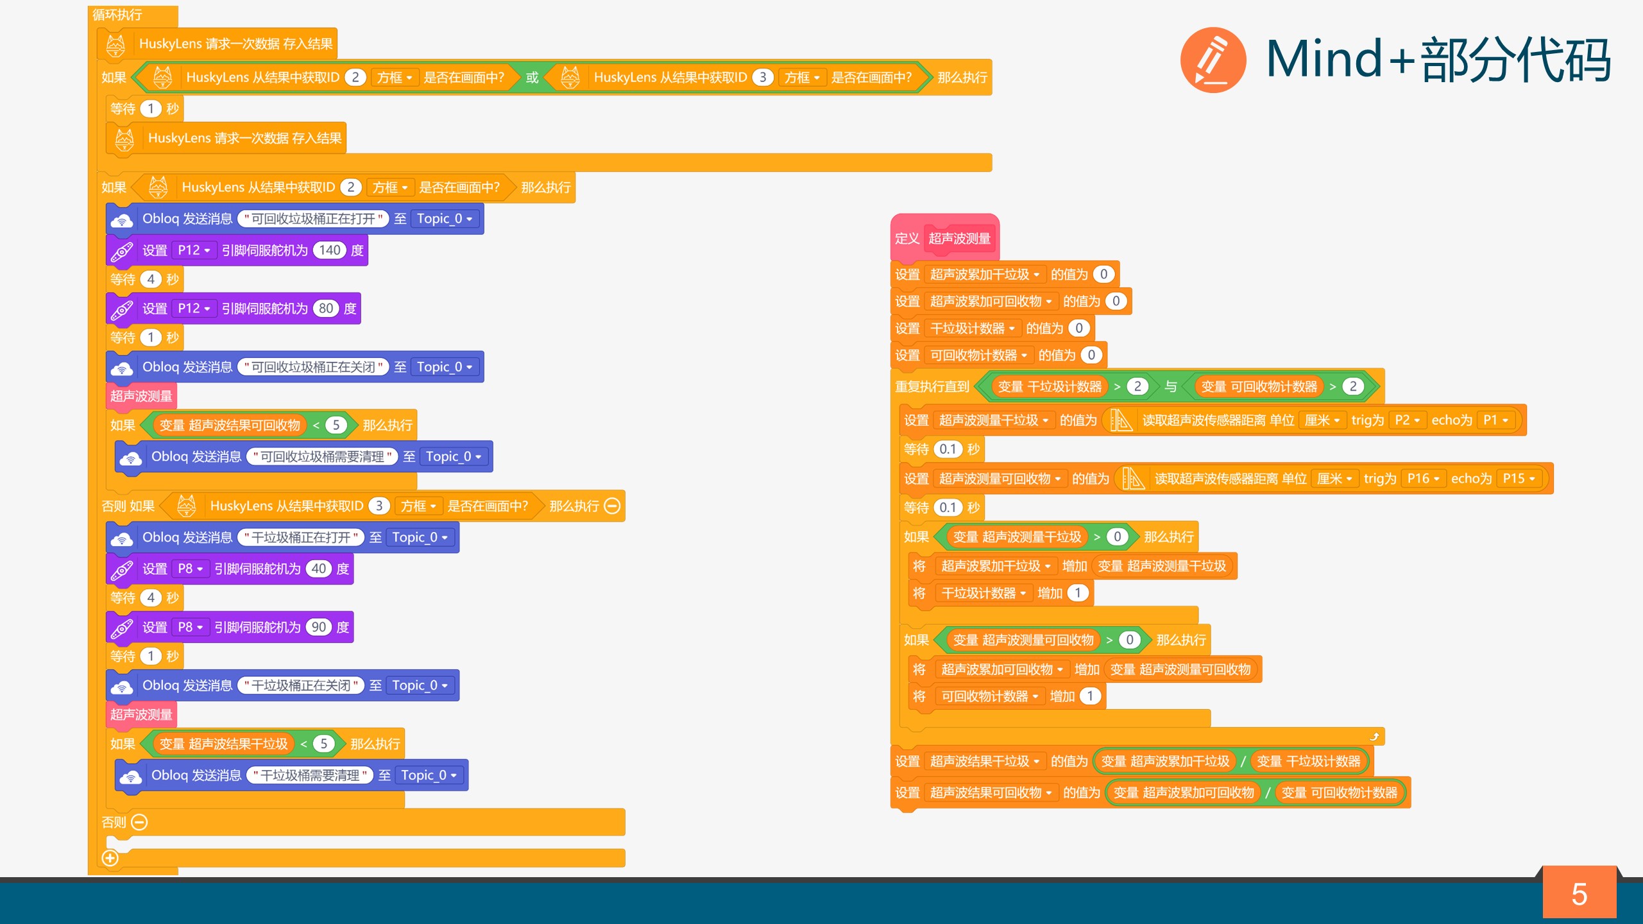
Task: Click Obloq cloud icon for 干垃圾桶正在打开 message
Action: point(122,539)
